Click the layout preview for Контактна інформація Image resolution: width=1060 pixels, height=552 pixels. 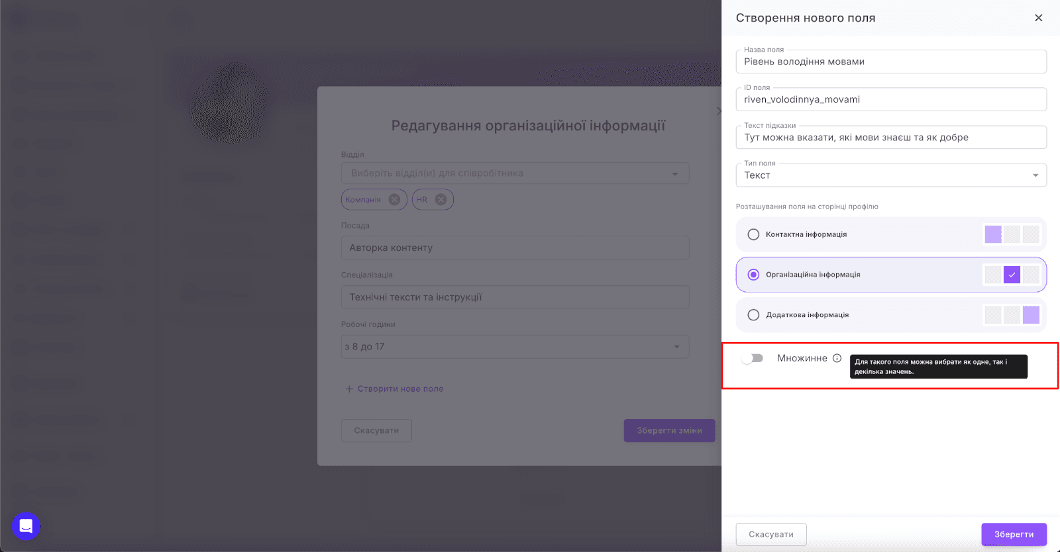click(x=1012, y=234)
